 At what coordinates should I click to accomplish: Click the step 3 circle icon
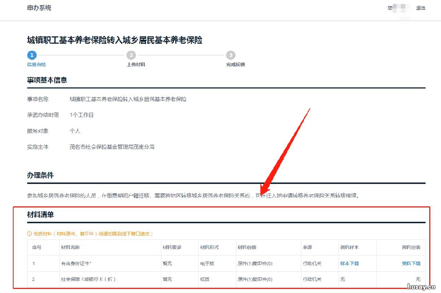[x=230, y=55]
